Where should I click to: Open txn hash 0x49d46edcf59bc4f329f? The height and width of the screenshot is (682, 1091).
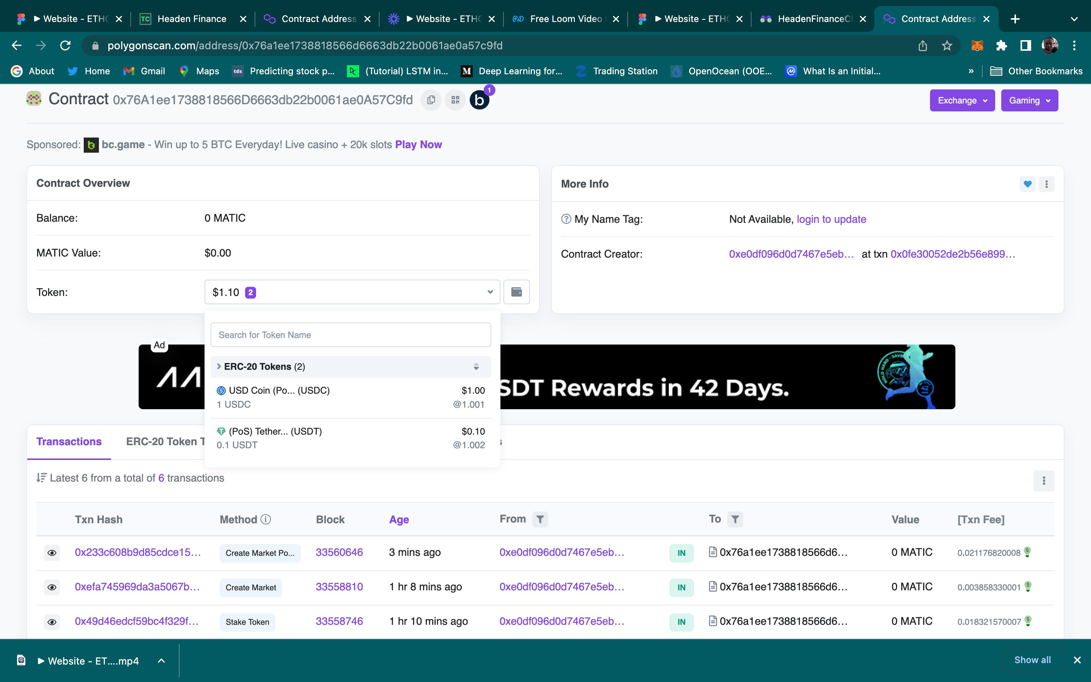click(137, 621)
